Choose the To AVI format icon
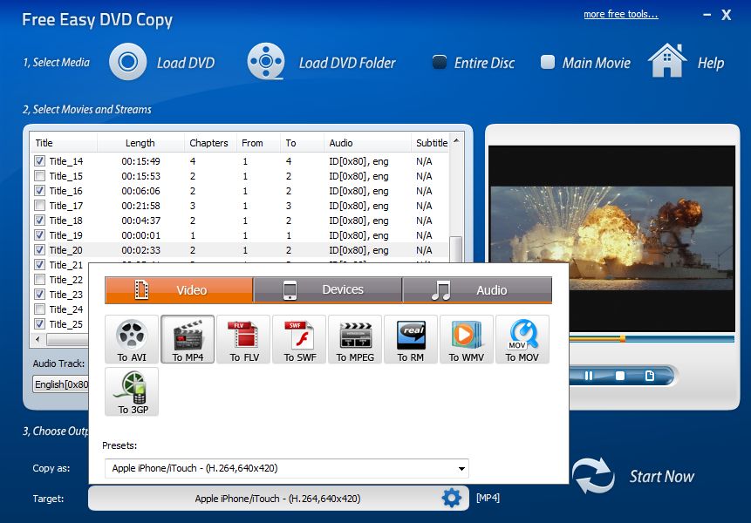 pos(132,339)
